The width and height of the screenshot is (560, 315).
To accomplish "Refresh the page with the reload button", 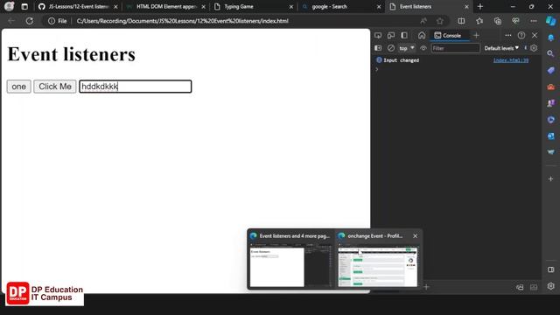I will pos(29,21).
